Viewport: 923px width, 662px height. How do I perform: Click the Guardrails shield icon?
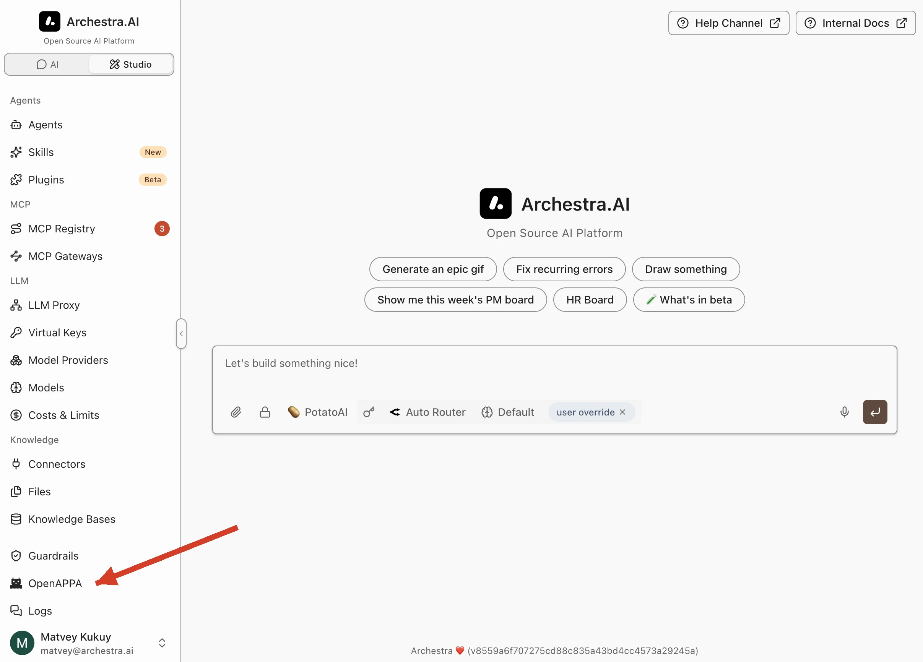tap(16, 556)
